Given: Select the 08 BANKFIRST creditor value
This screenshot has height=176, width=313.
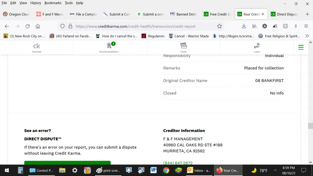Looking at the screenshot, I should [270, 81].
